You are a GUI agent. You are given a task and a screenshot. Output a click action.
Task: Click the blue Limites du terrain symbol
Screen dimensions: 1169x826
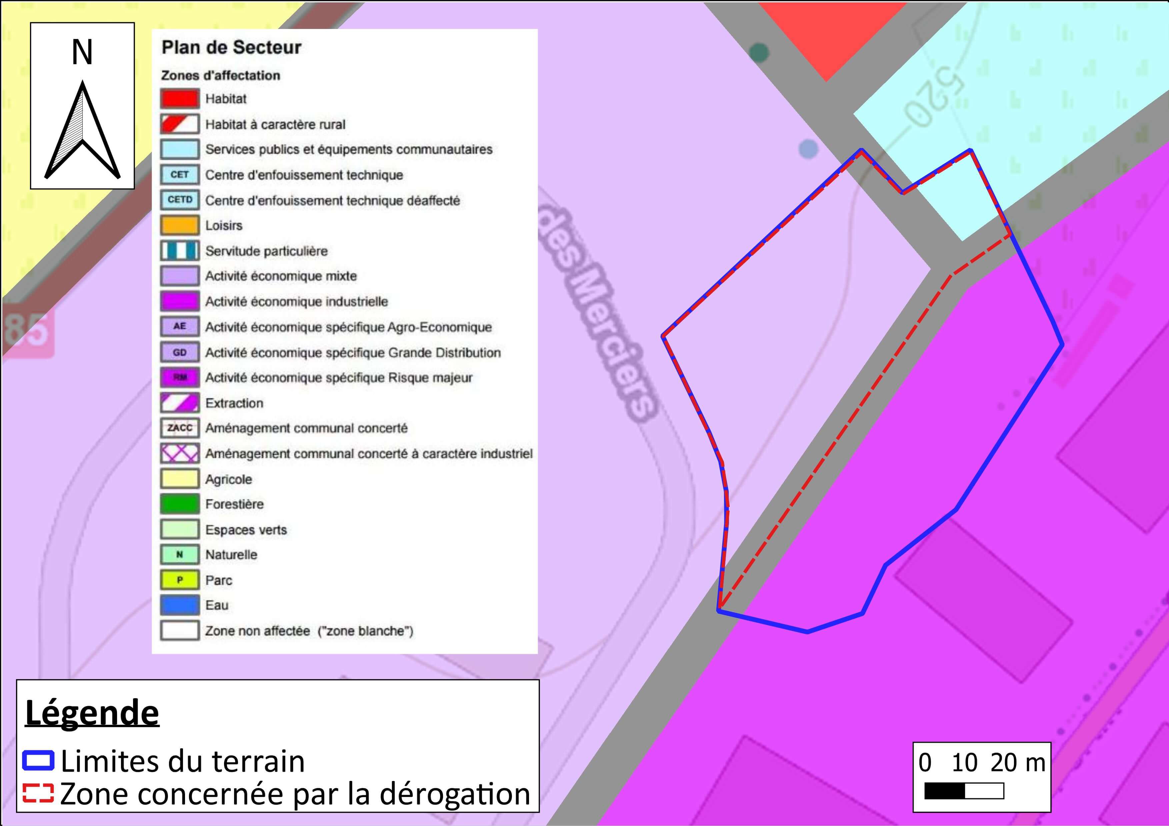click(38, 761)
